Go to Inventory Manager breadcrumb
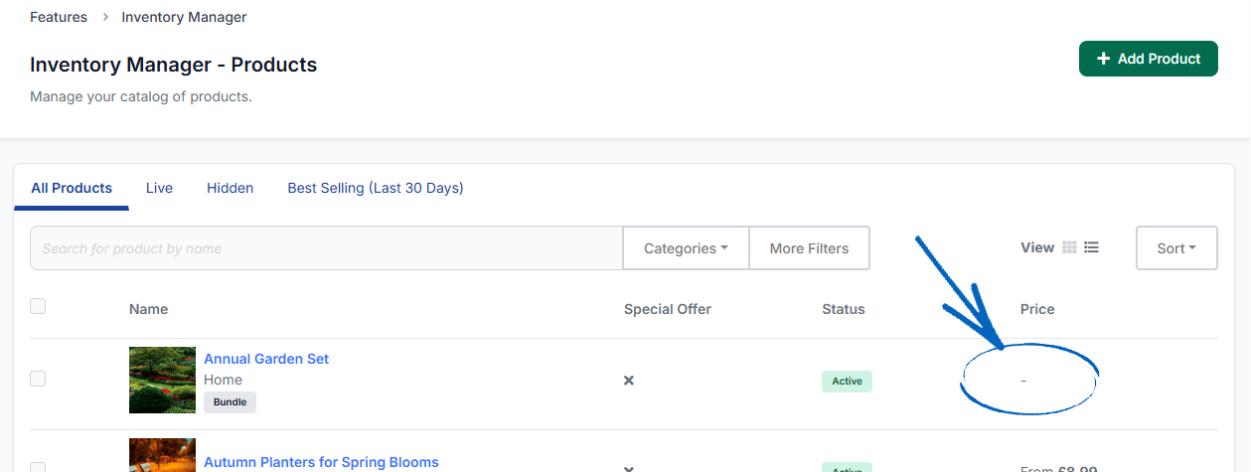The image size is (1251, 472). coord(185,17)
